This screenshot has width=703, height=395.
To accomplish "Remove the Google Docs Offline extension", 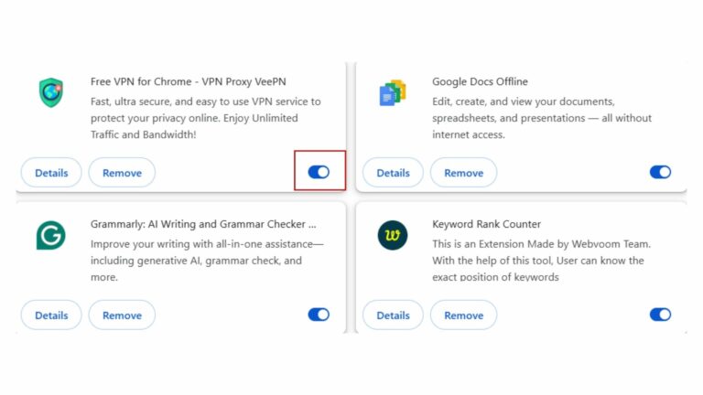I will [x=463, y=173].
